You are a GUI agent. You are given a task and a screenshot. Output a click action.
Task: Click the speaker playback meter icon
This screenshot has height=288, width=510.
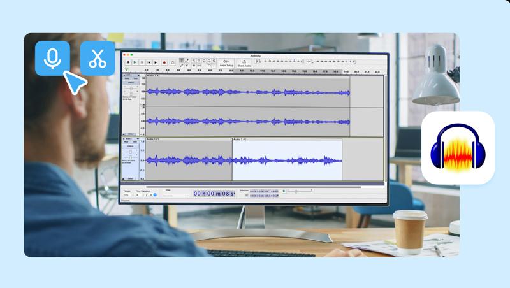coord(309,61)
